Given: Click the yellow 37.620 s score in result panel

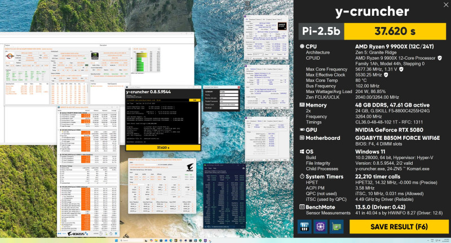Looking at the screenshot, I should click(x=395, y=31).
